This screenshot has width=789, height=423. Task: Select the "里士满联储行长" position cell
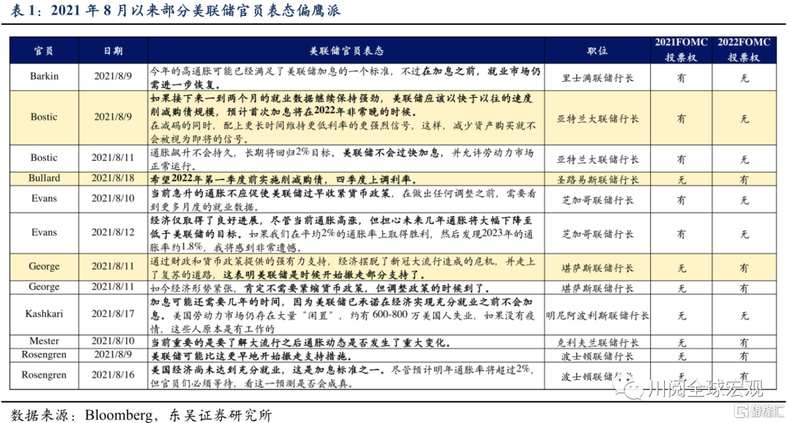click(598, 78)
